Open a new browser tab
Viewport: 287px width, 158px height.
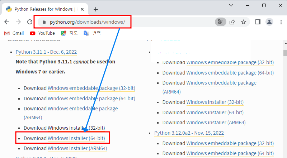pyautogui.click(x=96, y=9)
